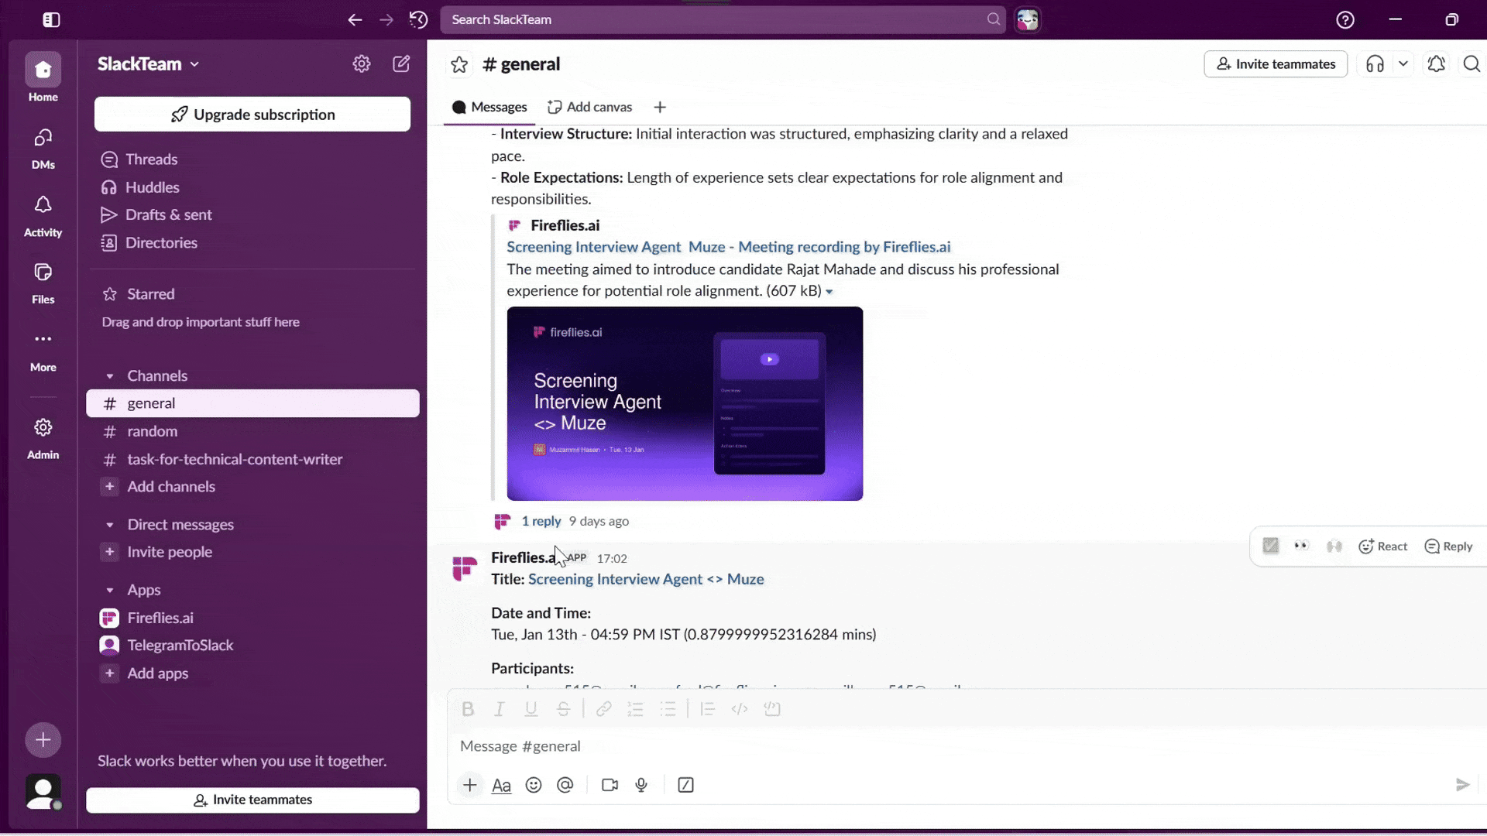
Task: Open the emoji picker in the composer
Action: 534,784
